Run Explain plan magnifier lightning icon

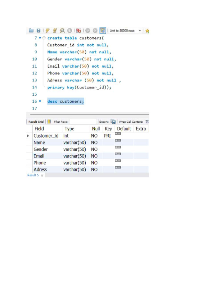click(x=62, y=30)
